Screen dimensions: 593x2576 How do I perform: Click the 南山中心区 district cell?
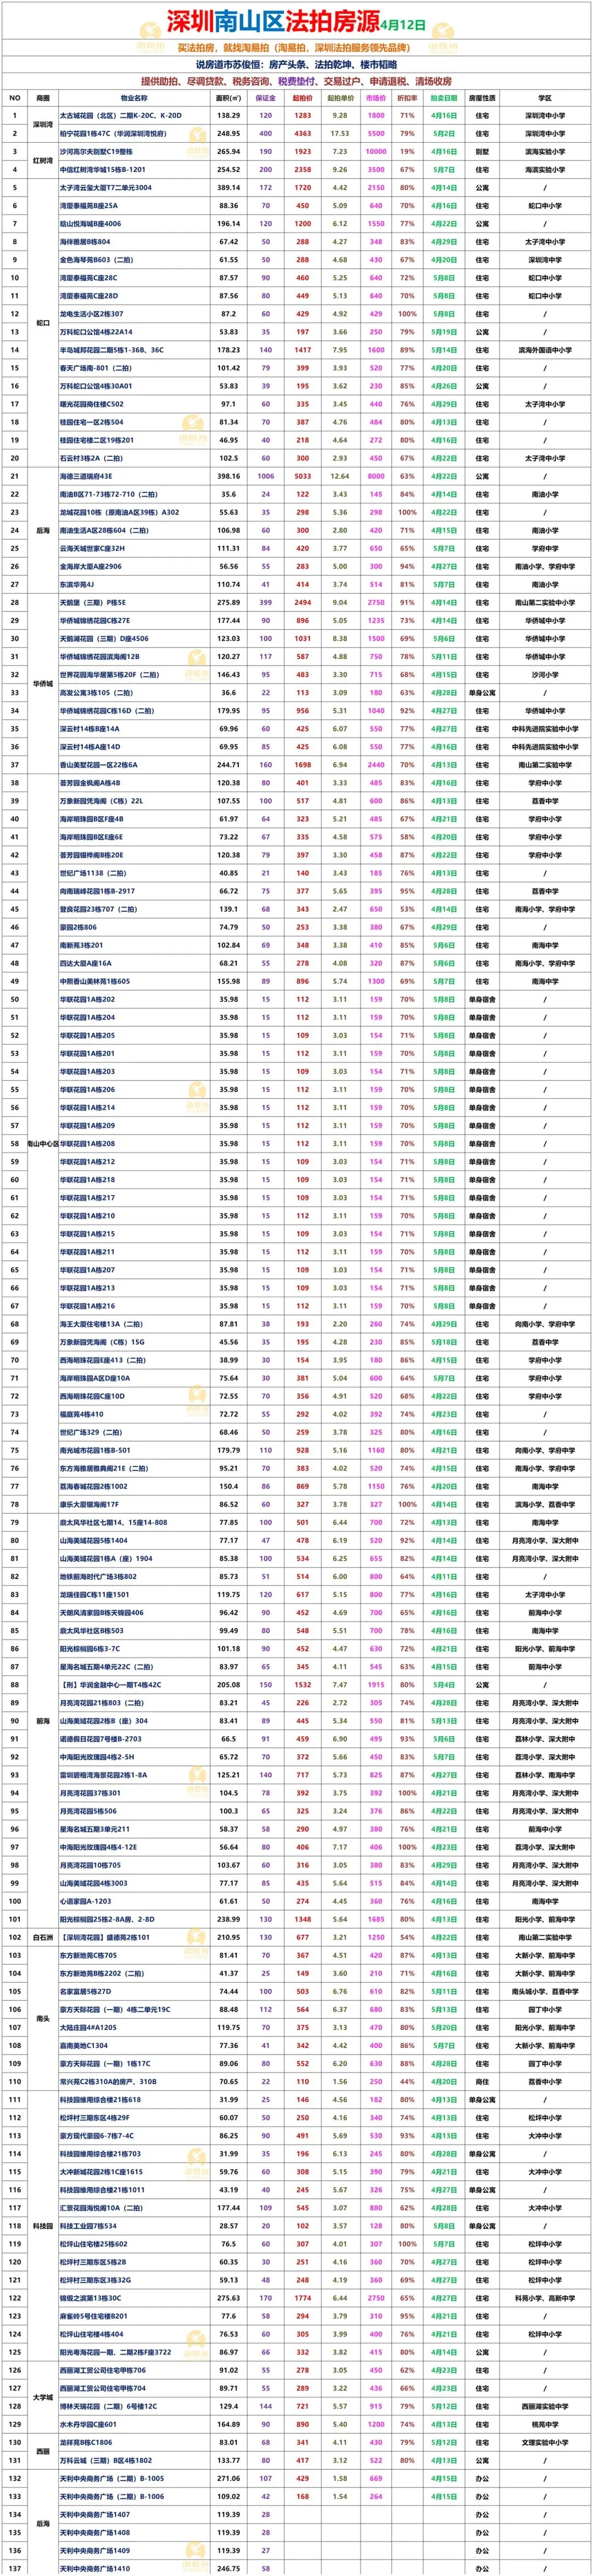click(43, 1143)
